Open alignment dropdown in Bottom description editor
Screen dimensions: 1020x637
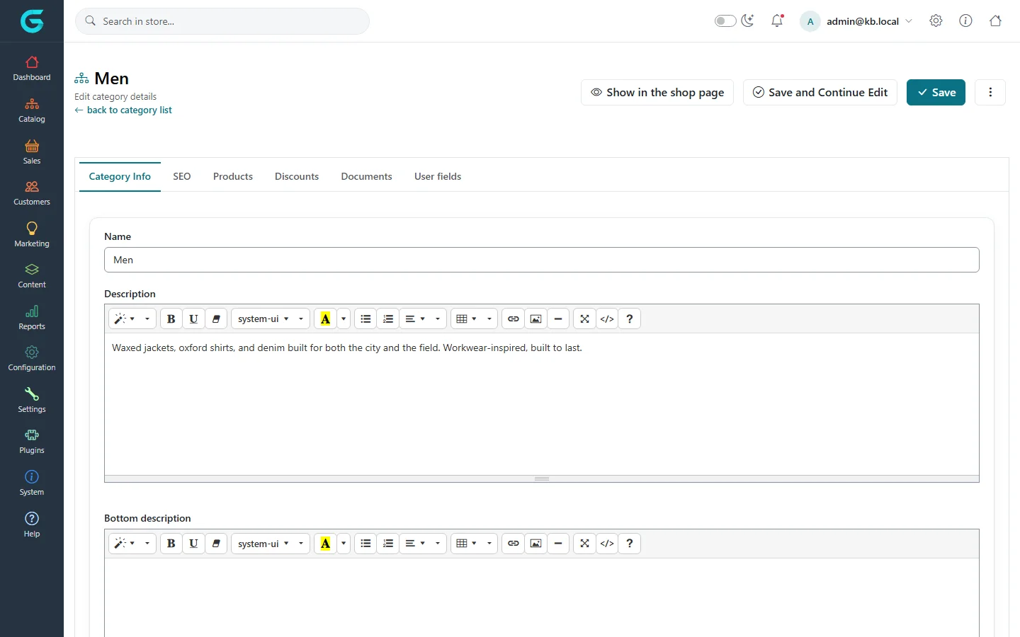[423, 544]
